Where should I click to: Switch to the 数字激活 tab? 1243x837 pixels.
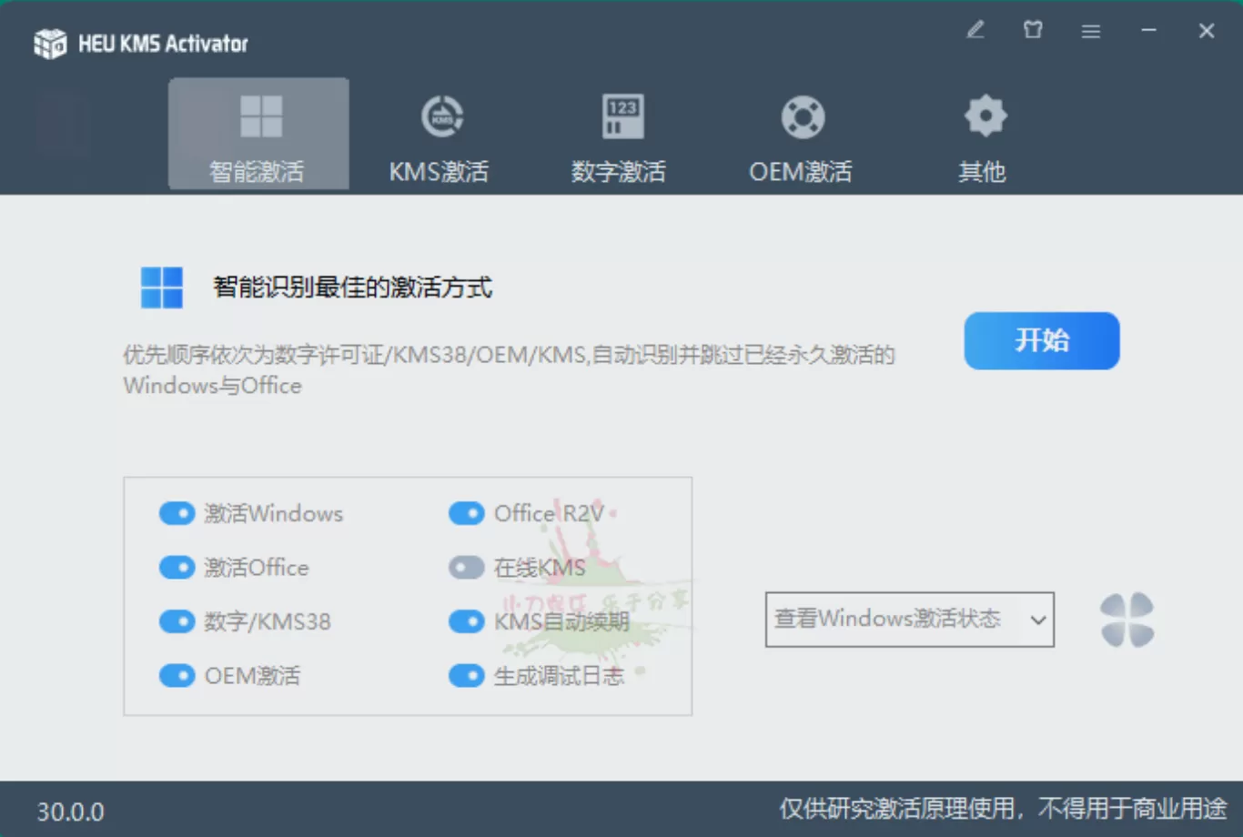pyautogui.click(x=620, y=135)
